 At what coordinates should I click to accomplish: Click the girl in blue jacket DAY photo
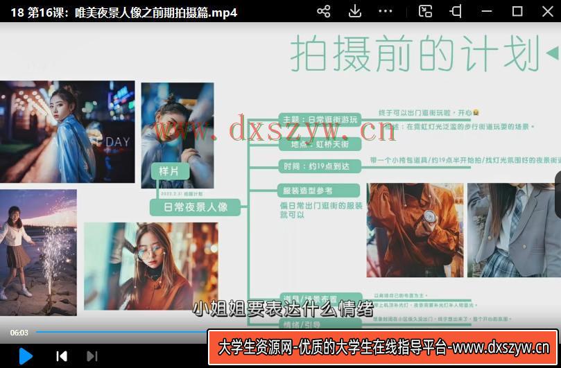[67, 132]
